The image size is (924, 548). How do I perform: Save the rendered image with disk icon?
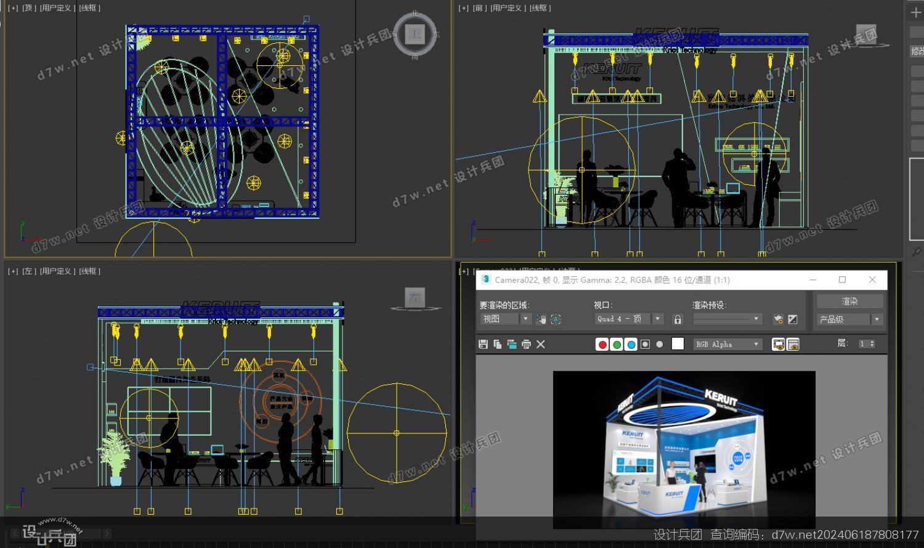point(483,345)
